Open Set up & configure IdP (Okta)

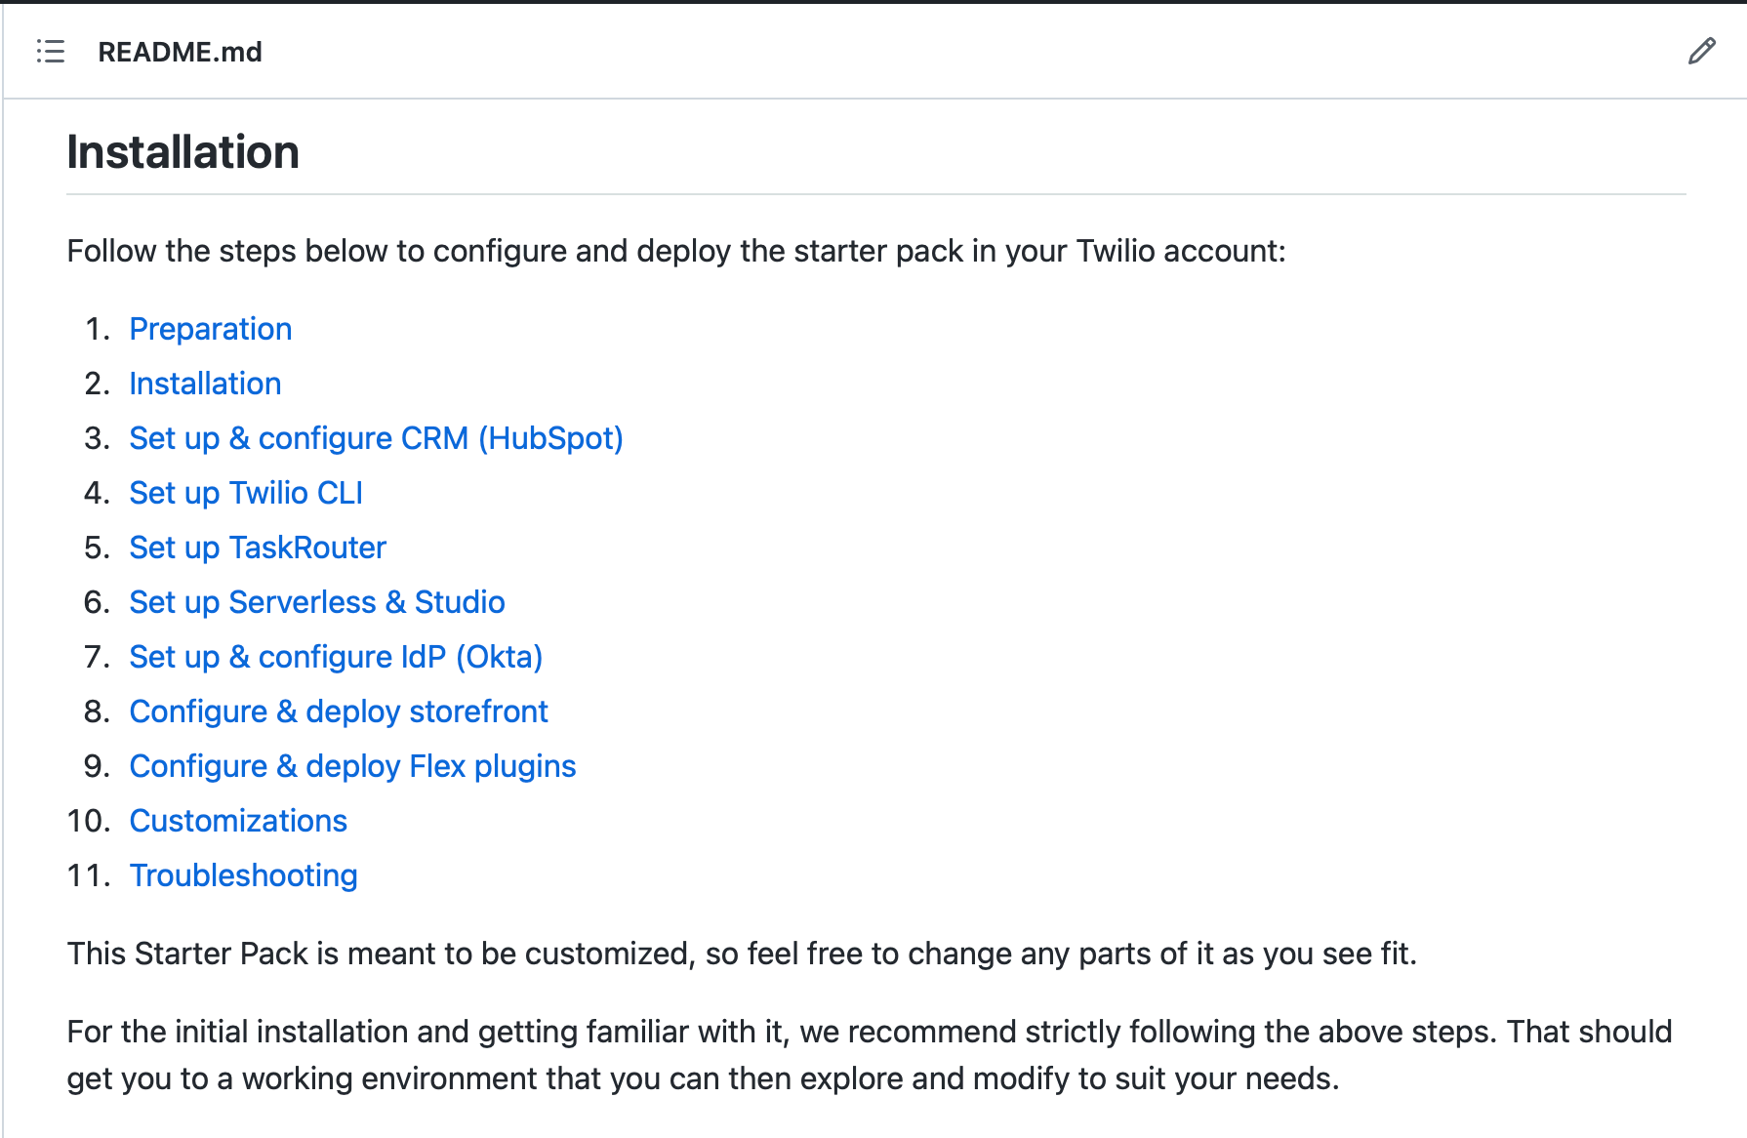336,657
